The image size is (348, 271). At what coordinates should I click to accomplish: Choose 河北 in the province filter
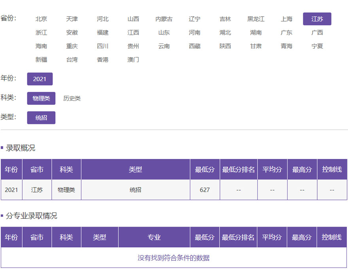tap(102, 19)
